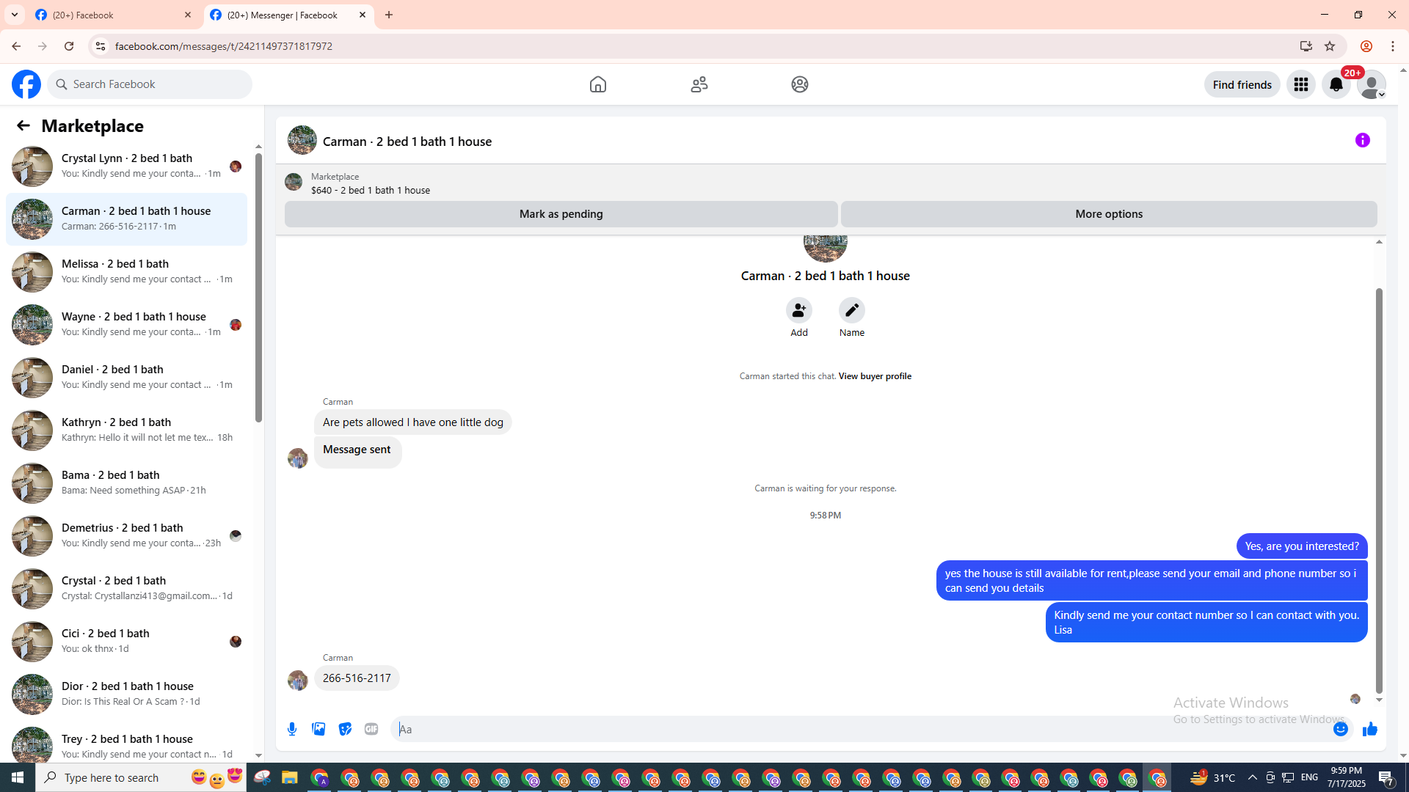Click the 'Are pets allowed' message
The image size is (1409, 792).
tap(413, 422)
